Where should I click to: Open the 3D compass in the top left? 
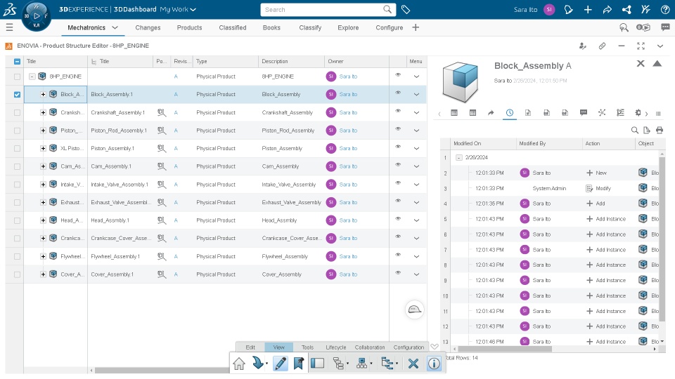click(37, 15)
